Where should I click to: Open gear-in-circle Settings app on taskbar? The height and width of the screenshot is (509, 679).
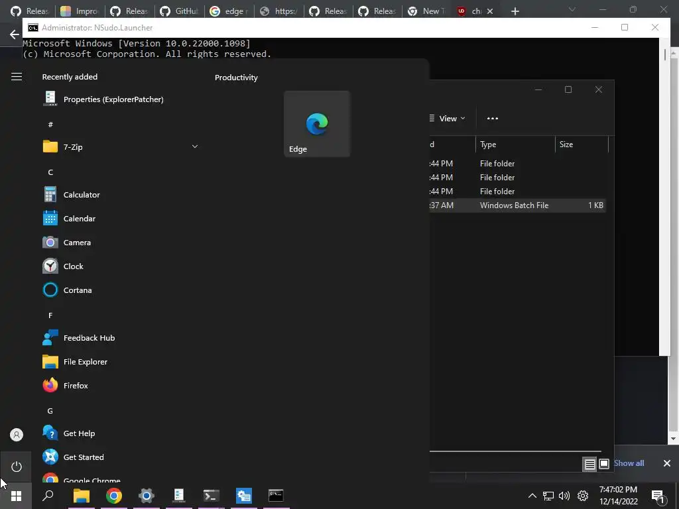(x=147, y=496)
